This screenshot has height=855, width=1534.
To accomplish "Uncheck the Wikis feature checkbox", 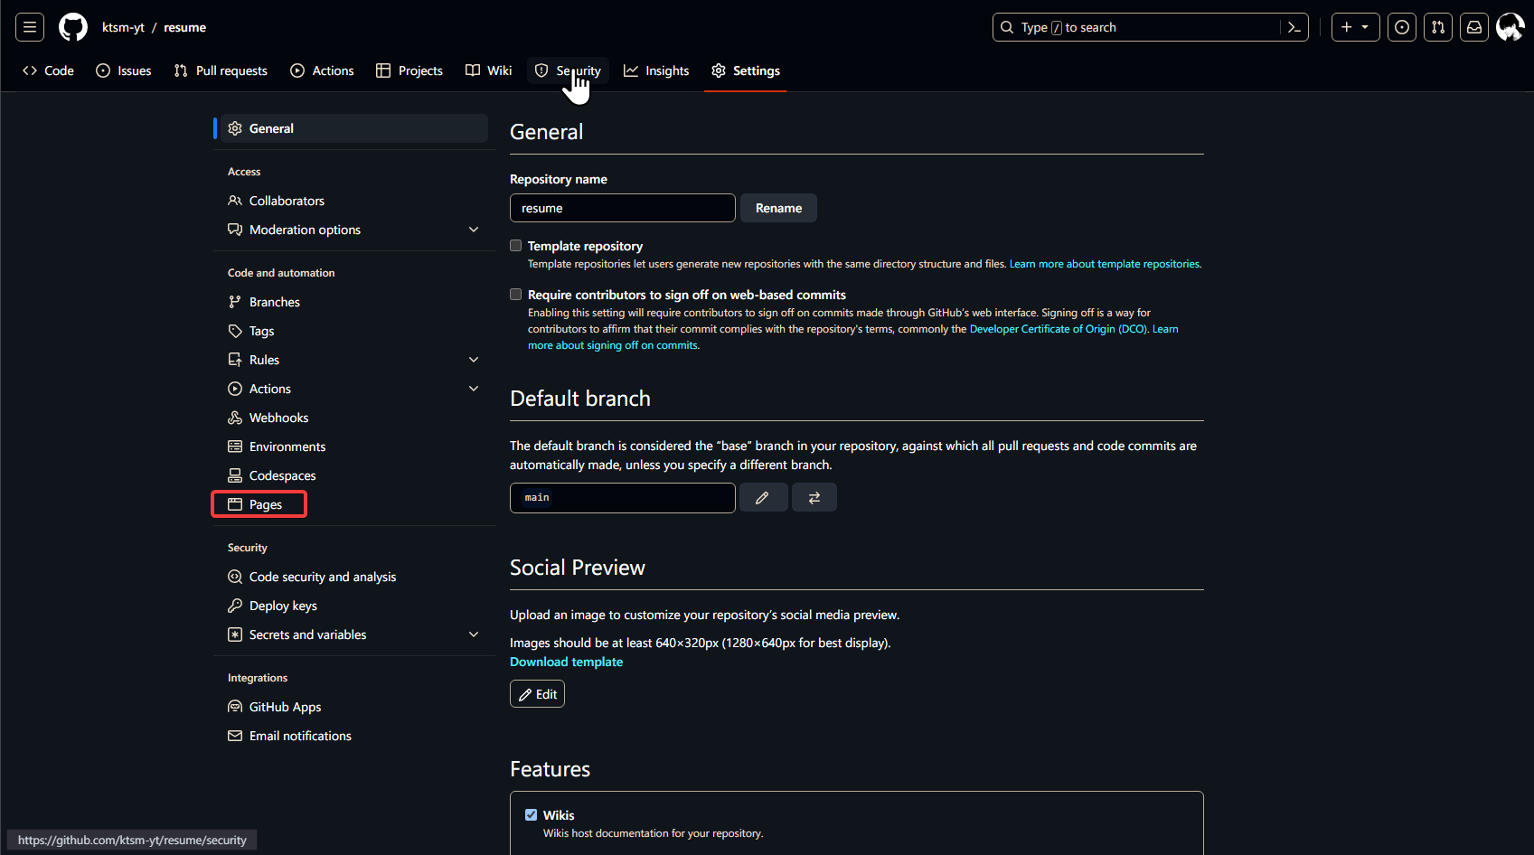I will click(x=532, y=815).
